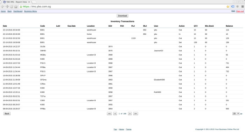Click the balance value 732
The height and width of the screenshot is (134, 245).
click(x=227, y=71)
